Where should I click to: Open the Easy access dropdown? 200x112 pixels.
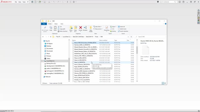point(98,29)
